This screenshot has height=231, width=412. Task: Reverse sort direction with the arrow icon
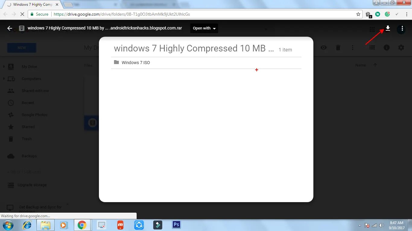click(375, 65)
